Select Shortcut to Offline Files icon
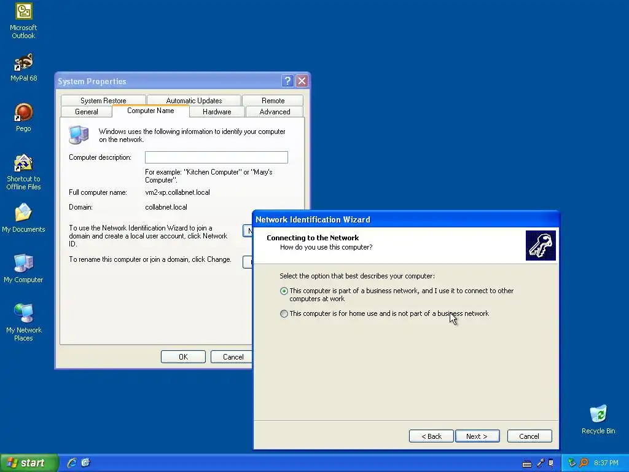 (23, 172)
